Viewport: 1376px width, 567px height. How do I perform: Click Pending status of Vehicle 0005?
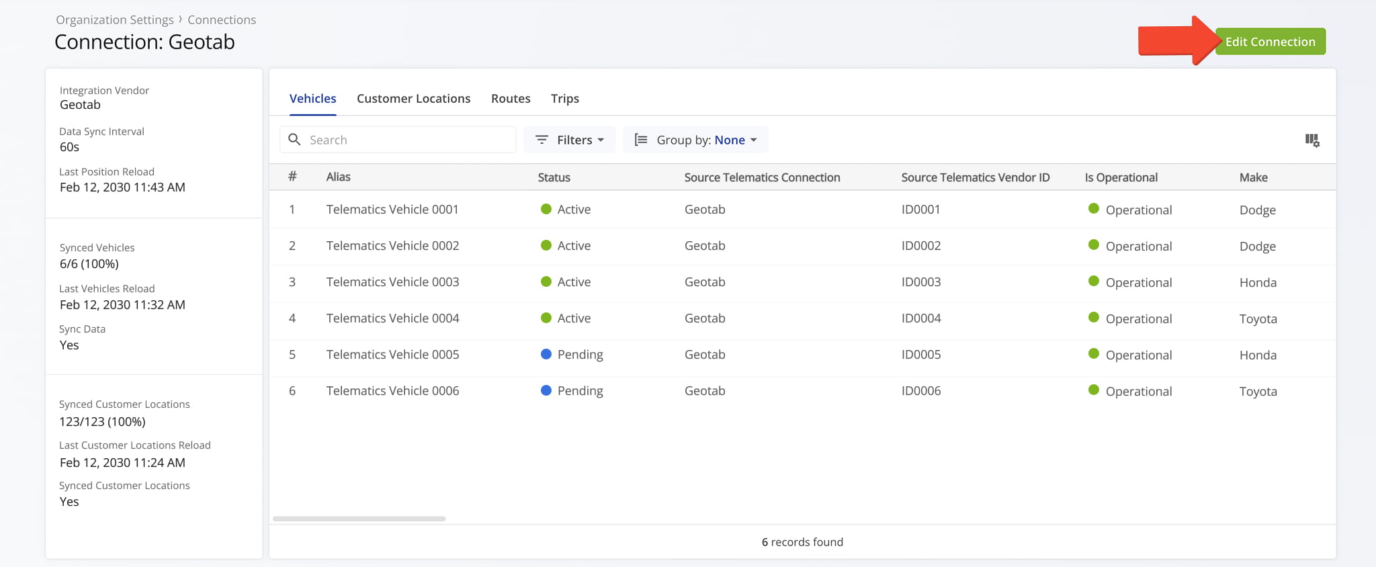(x=580, y=355)
